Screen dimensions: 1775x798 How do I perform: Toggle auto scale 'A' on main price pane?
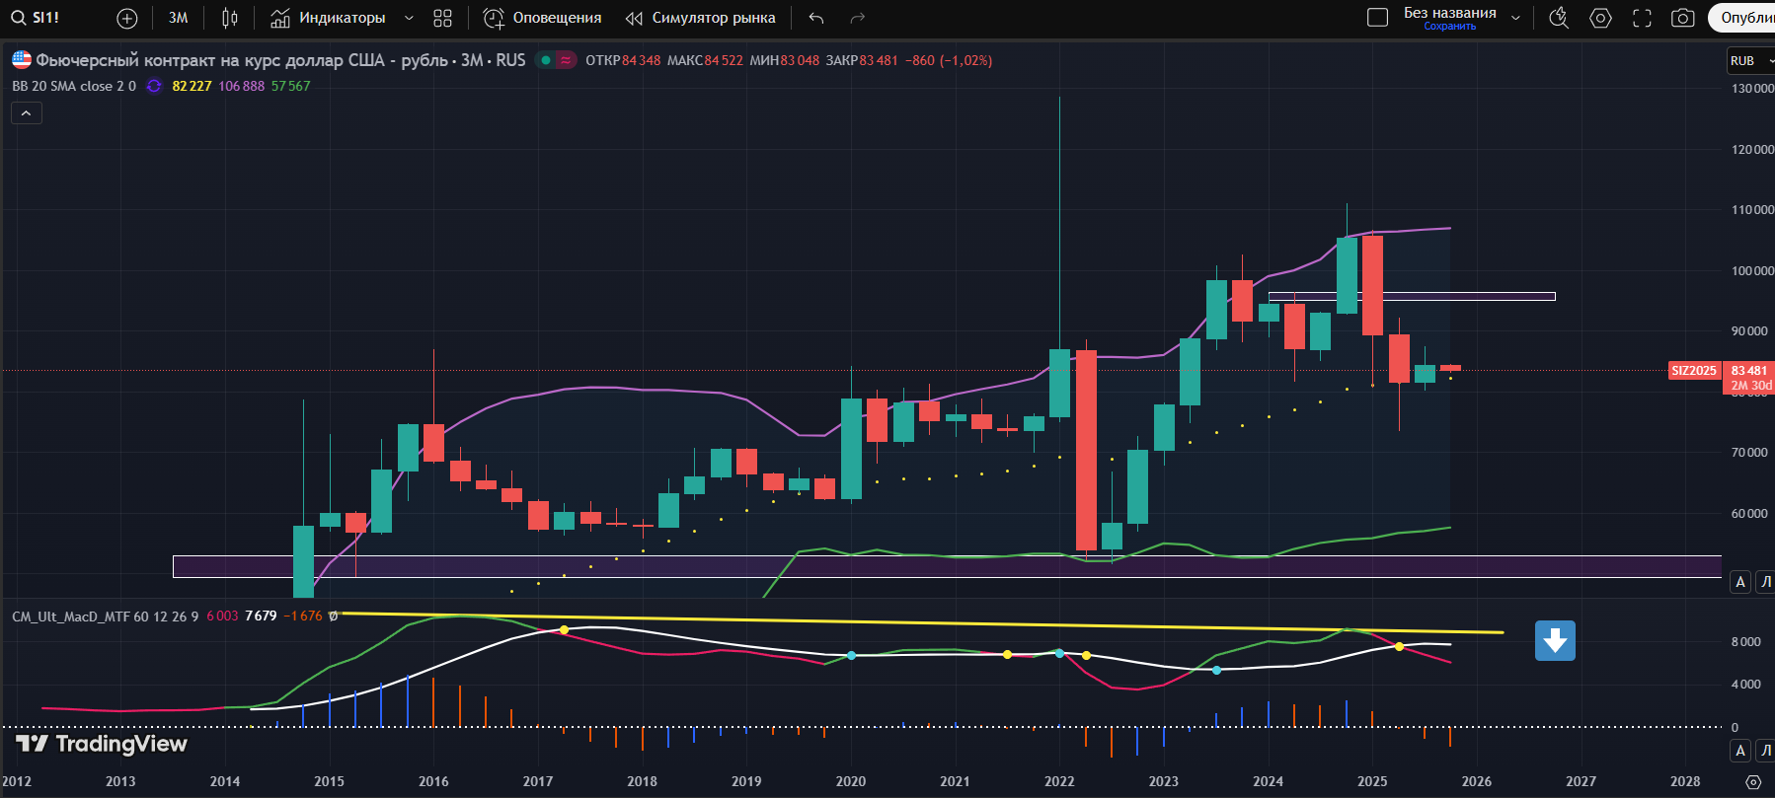(1740, 582)
